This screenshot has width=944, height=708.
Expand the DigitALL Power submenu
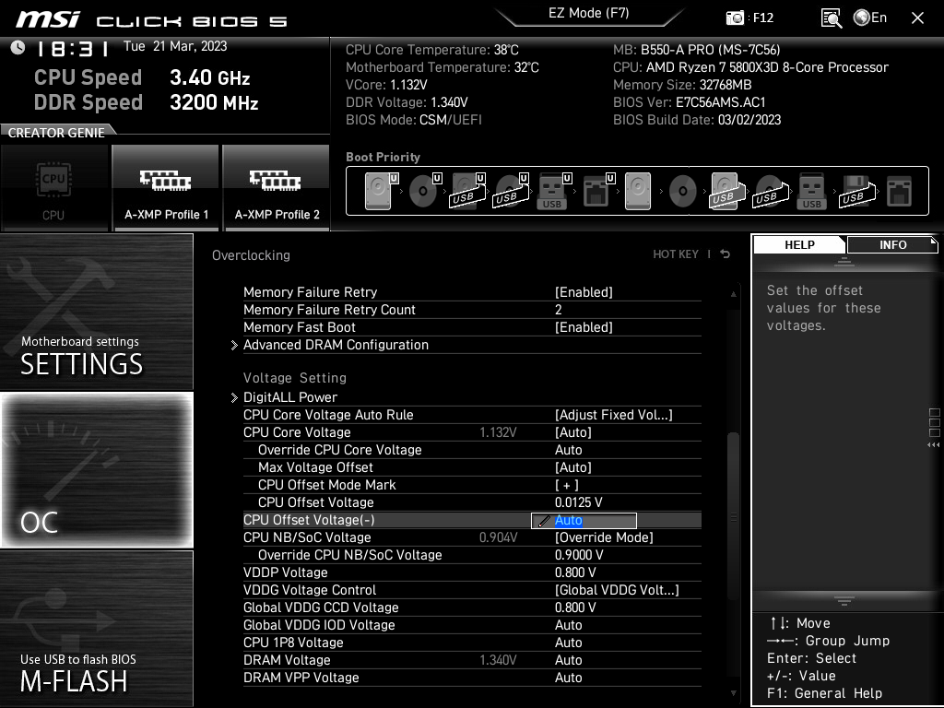tap(290, 397)
